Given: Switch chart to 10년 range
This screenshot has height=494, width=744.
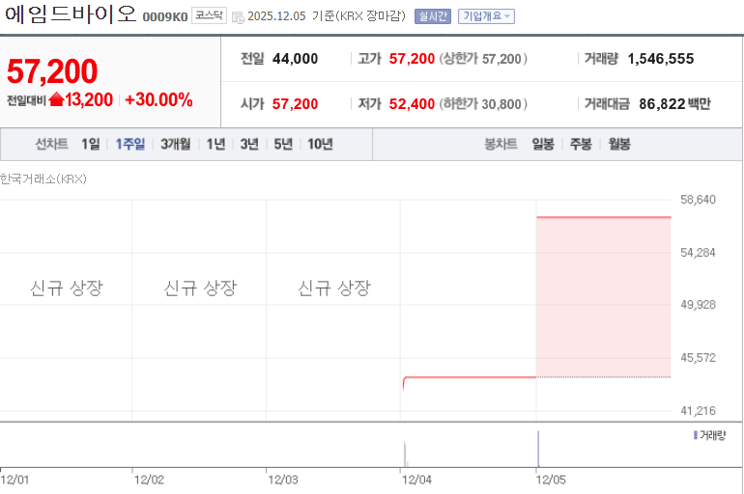Looking at the screenshot, I should click(320, 144).
